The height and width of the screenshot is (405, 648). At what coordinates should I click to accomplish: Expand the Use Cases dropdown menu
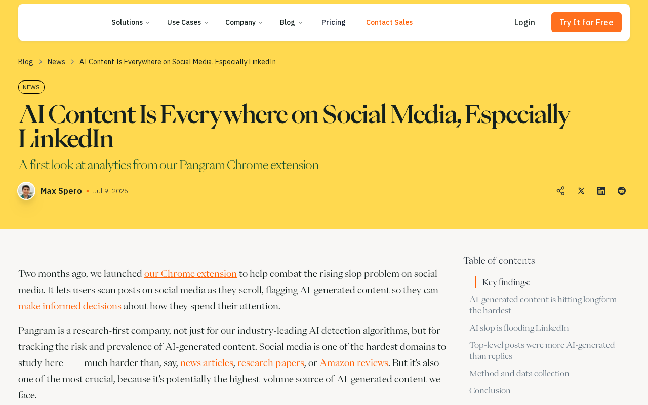coord(187,22)
